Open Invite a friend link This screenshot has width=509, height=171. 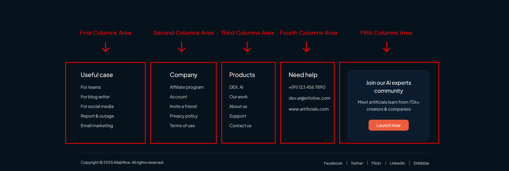tap(183, 106)
